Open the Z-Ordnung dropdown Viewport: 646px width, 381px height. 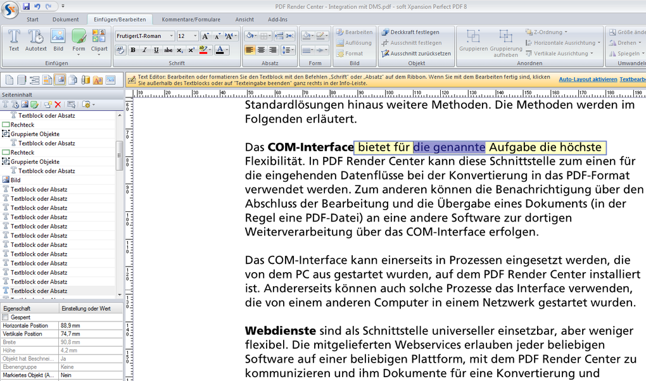(547, 32)
